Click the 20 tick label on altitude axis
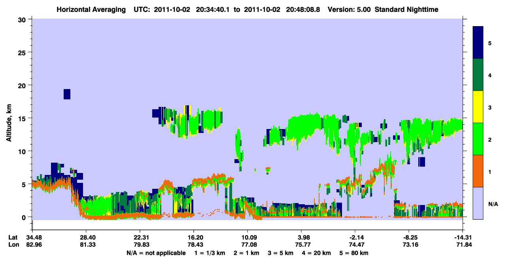 [22, 85]
